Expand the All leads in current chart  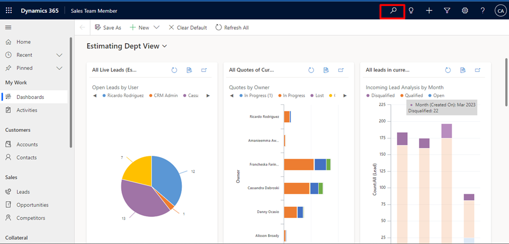click(x=478, y=70)
